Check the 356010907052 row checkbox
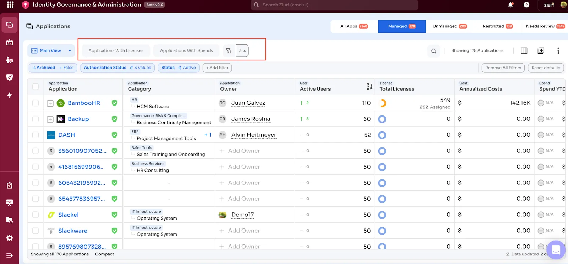The image size is (568, 264). 35,151
